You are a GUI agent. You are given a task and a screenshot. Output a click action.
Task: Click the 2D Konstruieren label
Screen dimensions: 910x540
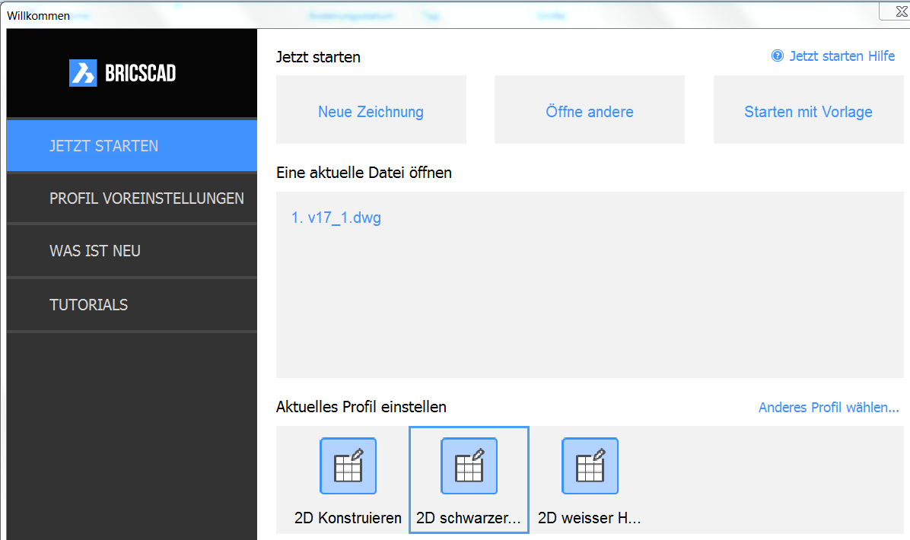[x=348, y=517]
